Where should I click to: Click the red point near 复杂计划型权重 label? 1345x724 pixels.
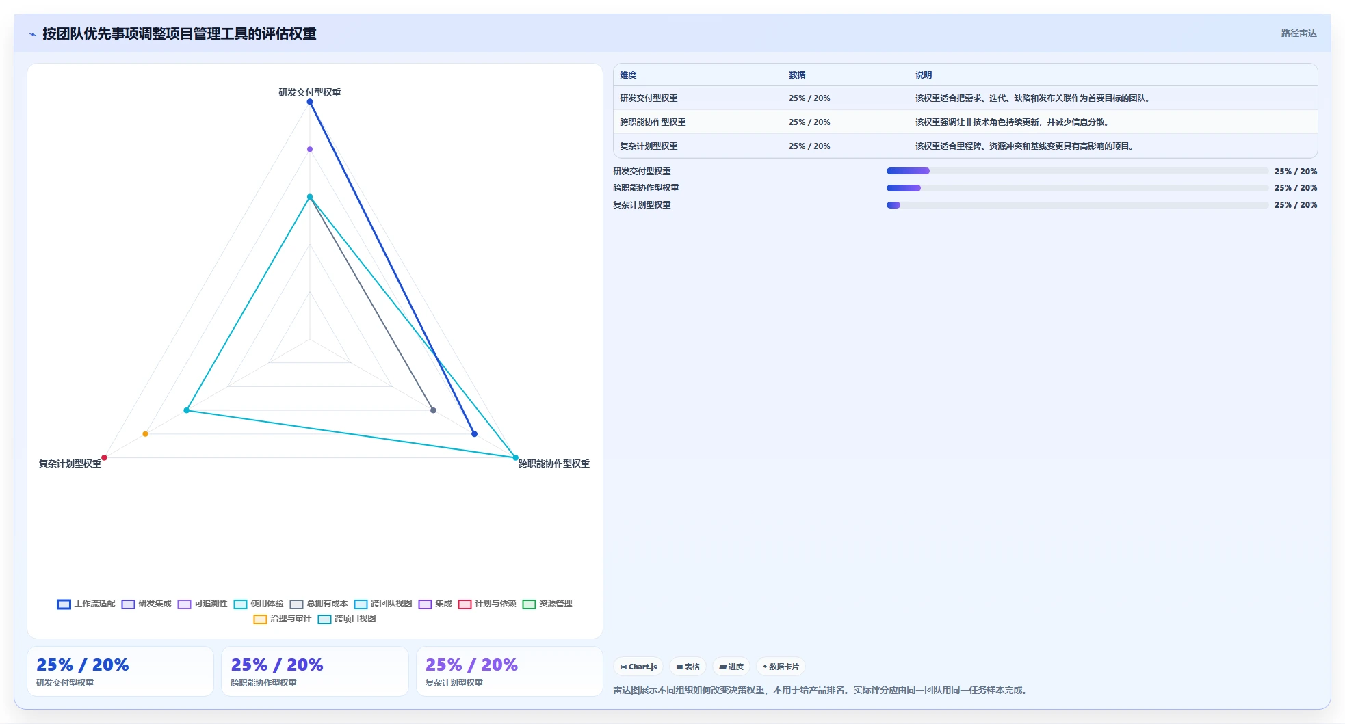(x=104, y=457)
